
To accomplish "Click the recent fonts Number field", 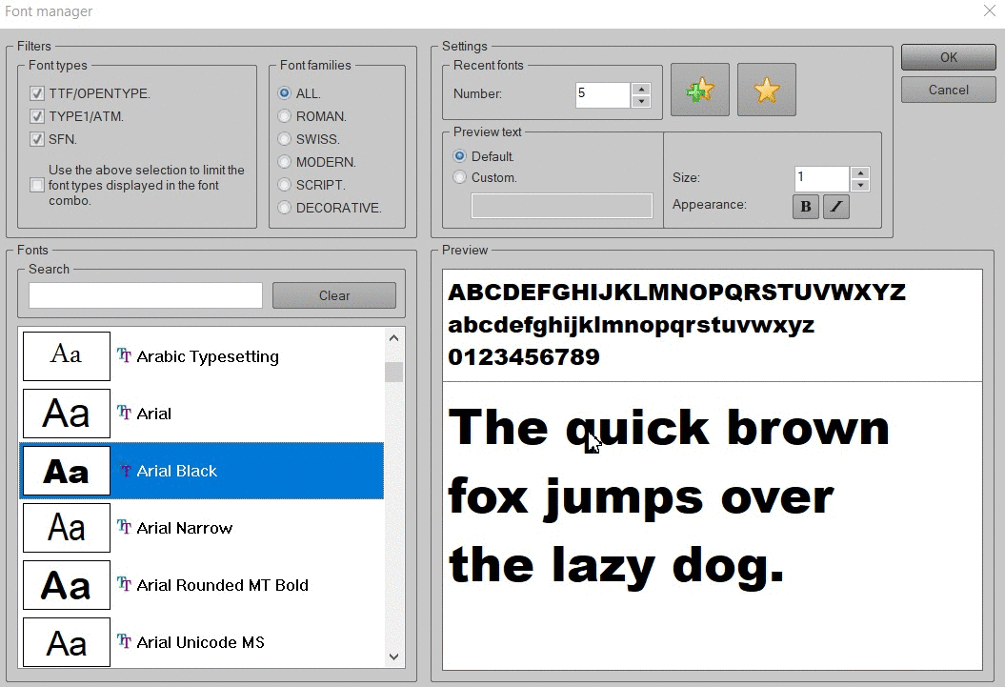I will click(x=602, y=95).
